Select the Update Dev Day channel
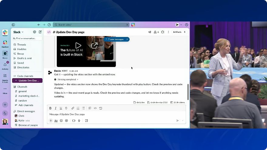Viewport: 267px width, 150px height. point(27,81)
